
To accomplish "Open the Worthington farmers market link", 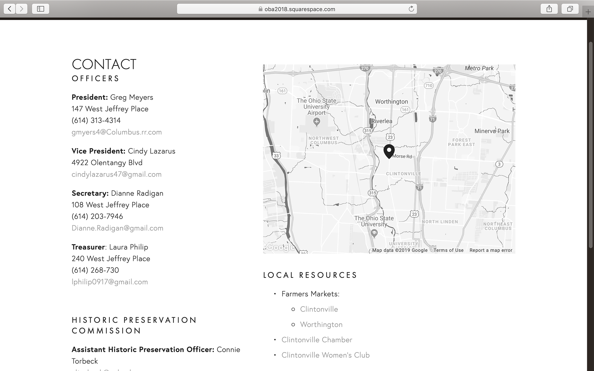I will (x=321, y=325).
